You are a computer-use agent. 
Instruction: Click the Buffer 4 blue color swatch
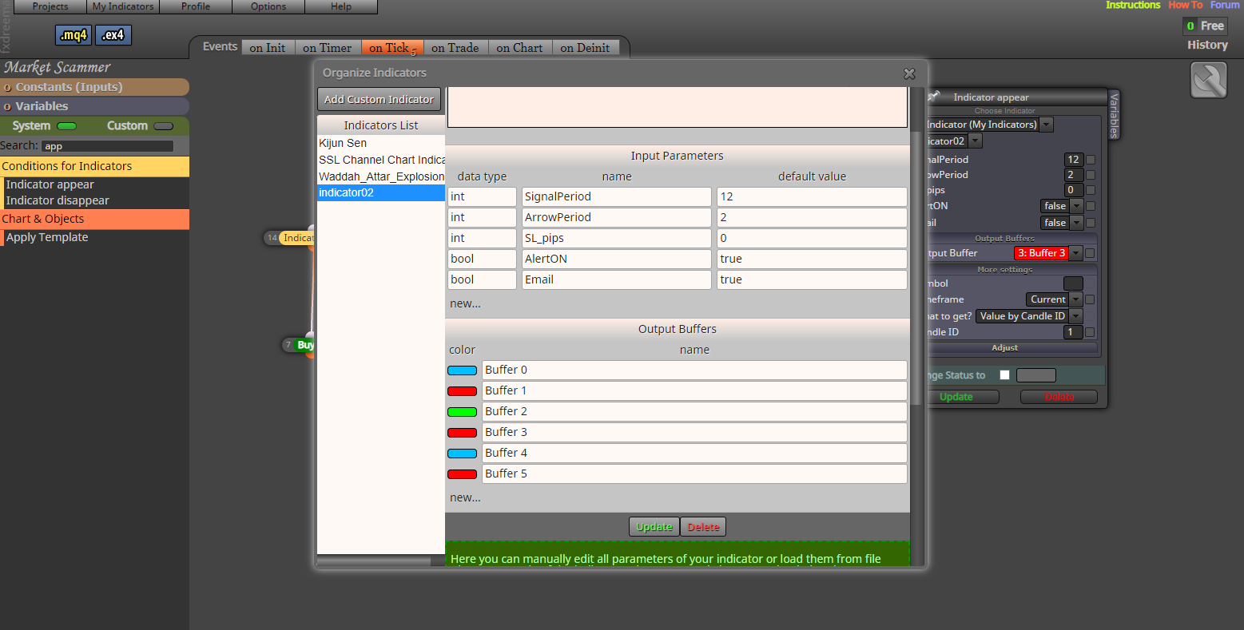[462, 454]
